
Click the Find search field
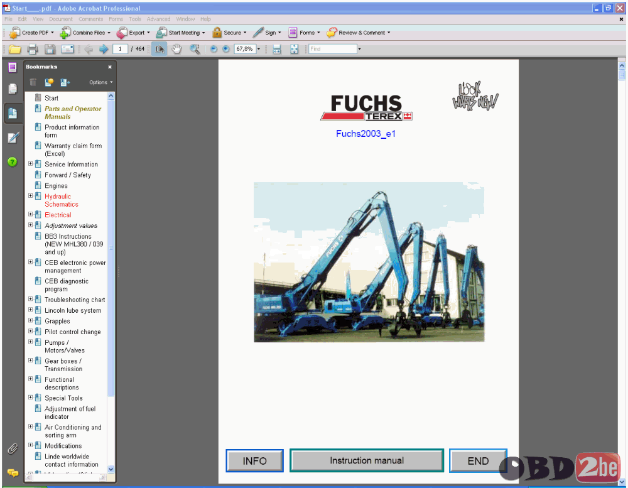pyautogui.click(x=332, y=49)
